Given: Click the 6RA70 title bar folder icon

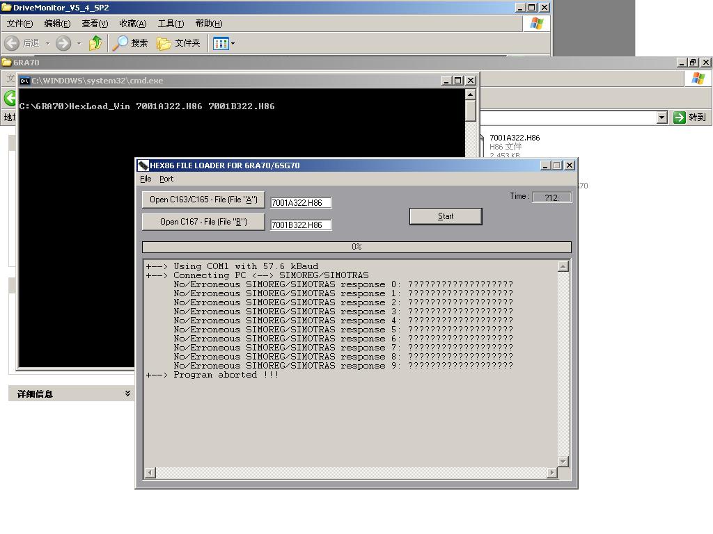Looking at the screenshot, I should point(6,62).
